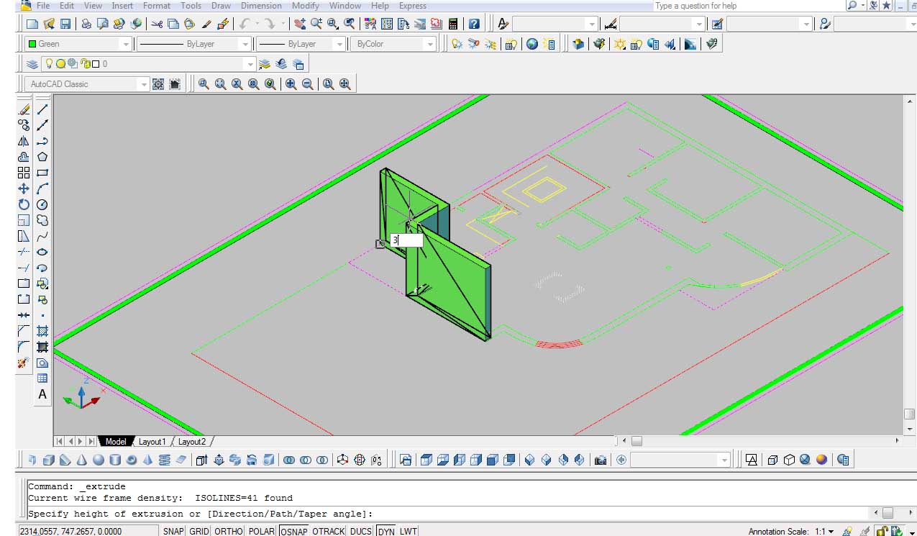The image size is (917, 536).
Task: Click the Sphere solid modeling icon
Action: [98, 460]
